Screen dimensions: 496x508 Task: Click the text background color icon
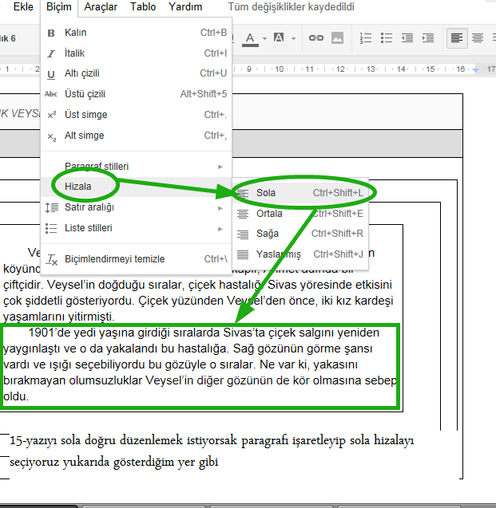(x=279, y=38)
